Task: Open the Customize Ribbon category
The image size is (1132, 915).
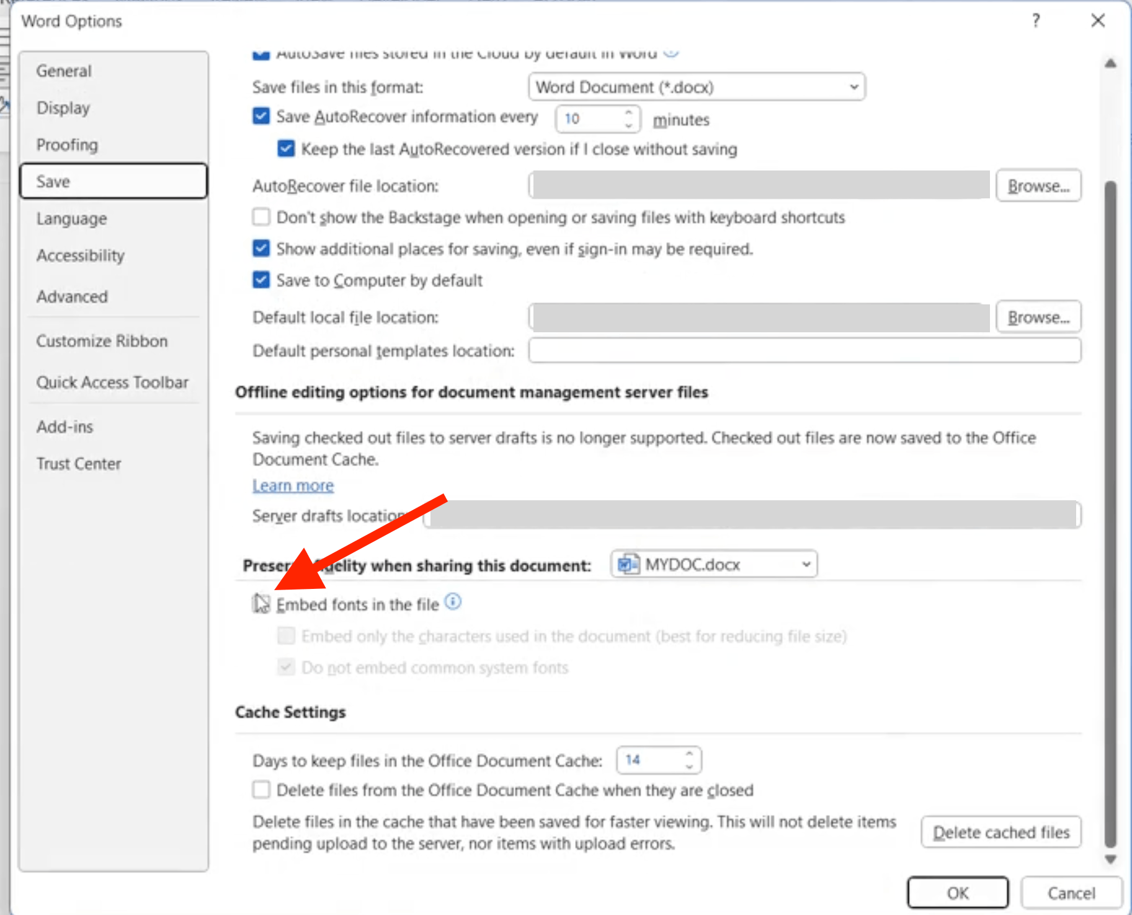Action: (114, 341)
